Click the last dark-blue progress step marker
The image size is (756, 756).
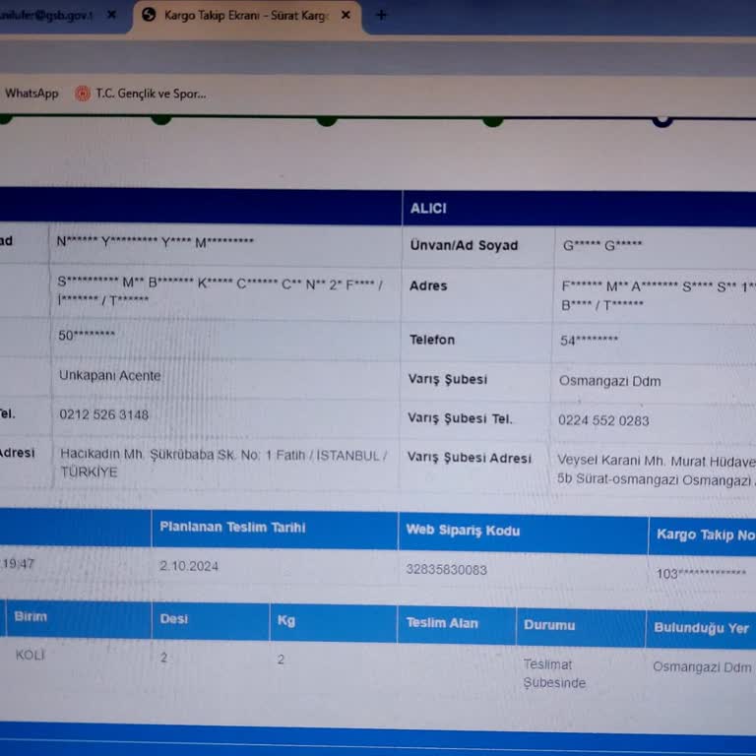point(662,120)
